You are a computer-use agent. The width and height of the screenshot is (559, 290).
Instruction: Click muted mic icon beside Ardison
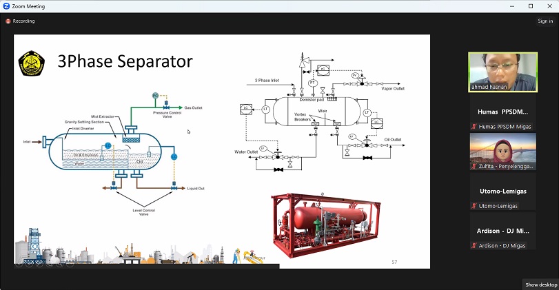(474, 246)
